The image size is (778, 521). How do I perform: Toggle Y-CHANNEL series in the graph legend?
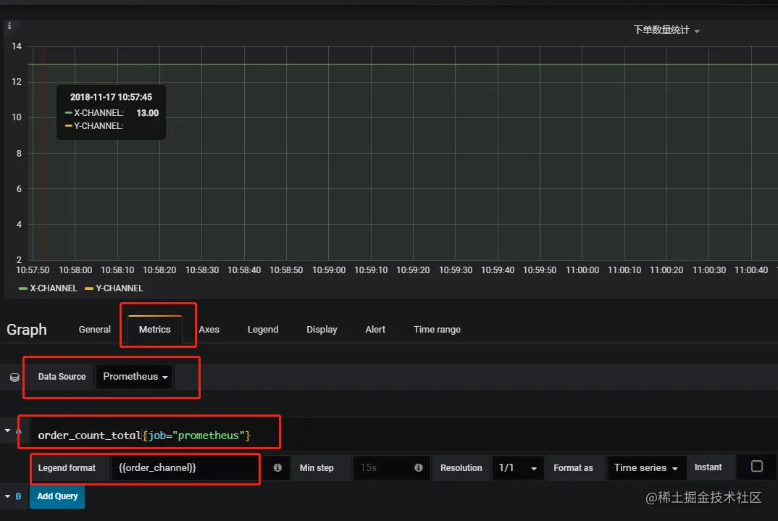tap(119, 288)
